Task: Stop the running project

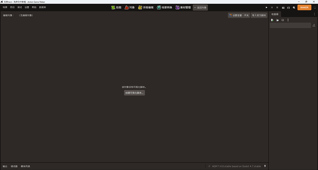Action: 277,7
